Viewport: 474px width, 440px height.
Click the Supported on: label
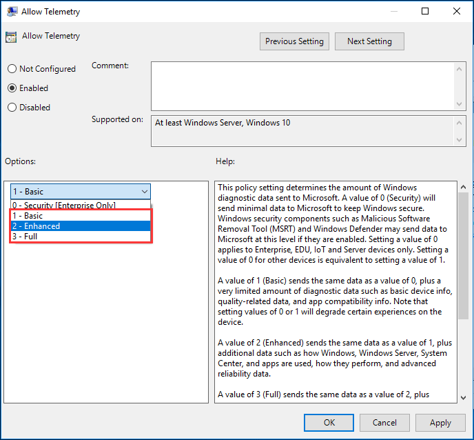click(117, 119)
